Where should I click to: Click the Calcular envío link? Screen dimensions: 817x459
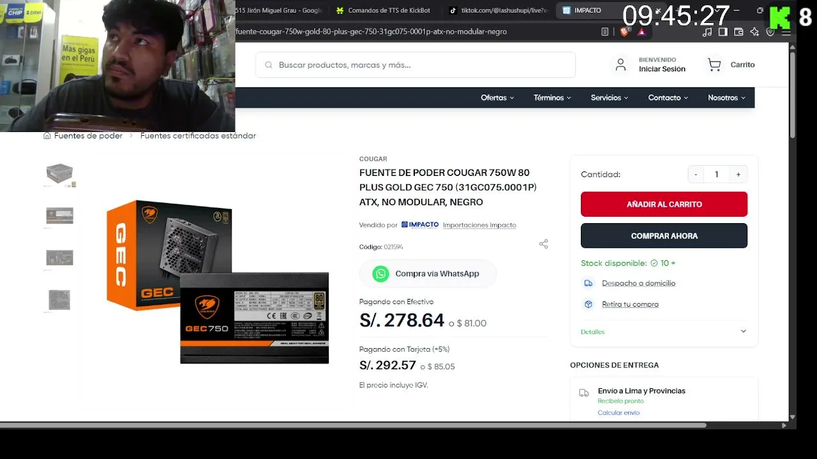tap(618, 412)
